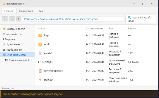The image size is (159, 98).
Task: Click the 51 374 КБ size value
Action: [x=134, y=62]
